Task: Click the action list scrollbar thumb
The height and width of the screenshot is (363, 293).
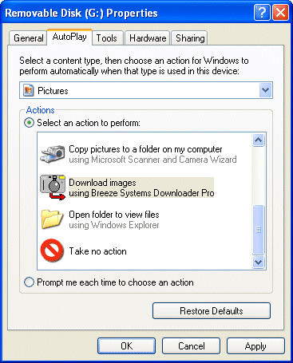Action: click(259, 230)
